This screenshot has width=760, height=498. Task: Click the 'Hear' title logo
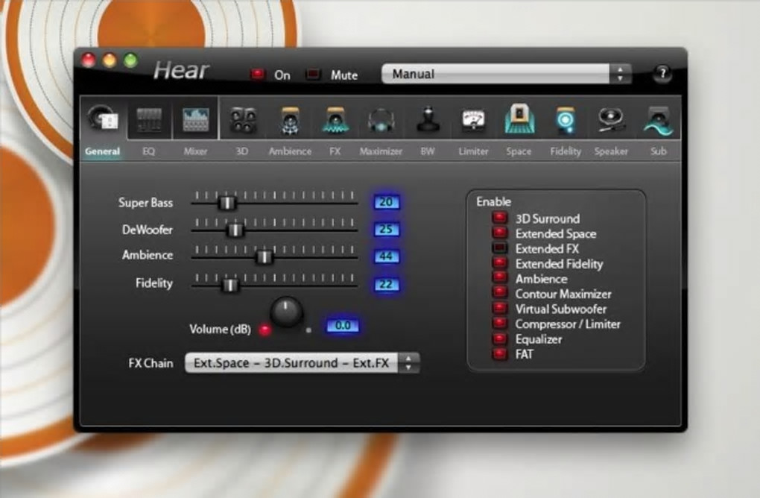point(181,71)
